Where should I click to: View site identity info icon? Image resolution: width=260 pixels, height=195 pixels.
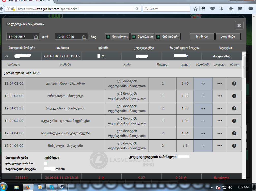tap(8, 9)
